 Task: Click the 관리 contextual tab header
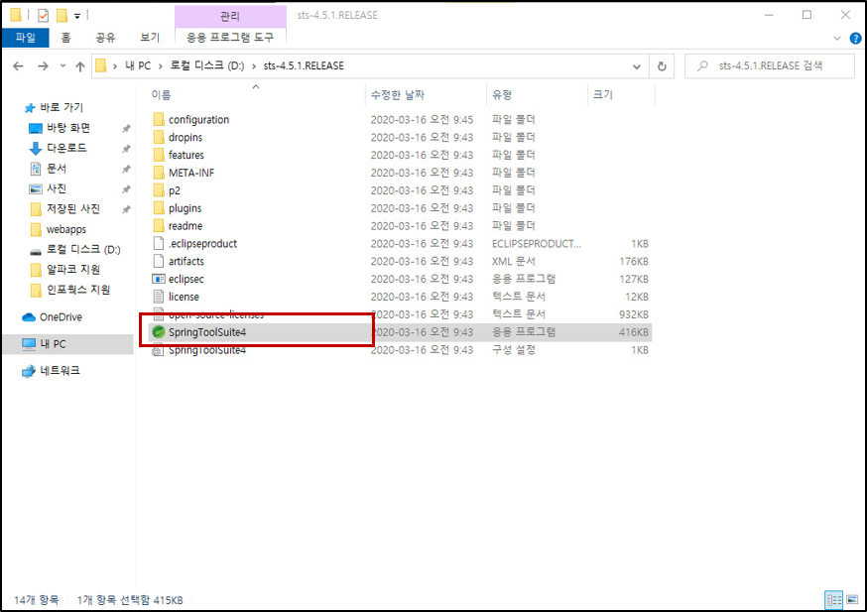(230, 16)
